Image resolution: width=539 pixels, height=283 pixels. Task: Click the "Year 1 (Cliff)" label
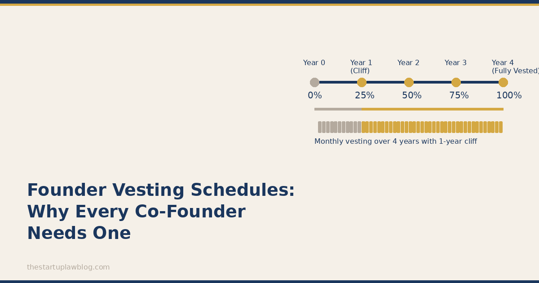[361, 67]
